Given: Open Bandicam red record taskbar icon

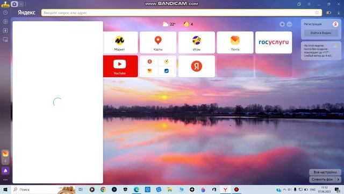Looking at the screenshot, I should pos(236,189).
